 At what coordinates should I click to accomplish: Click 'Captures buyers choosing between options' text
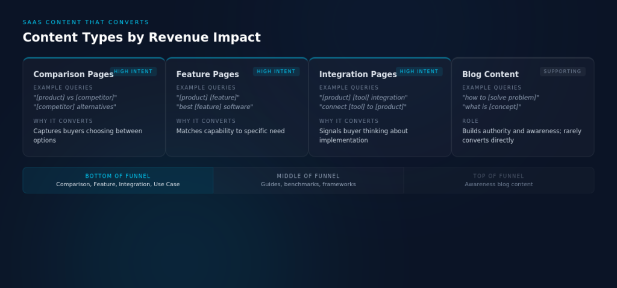[x=88, y=136]
